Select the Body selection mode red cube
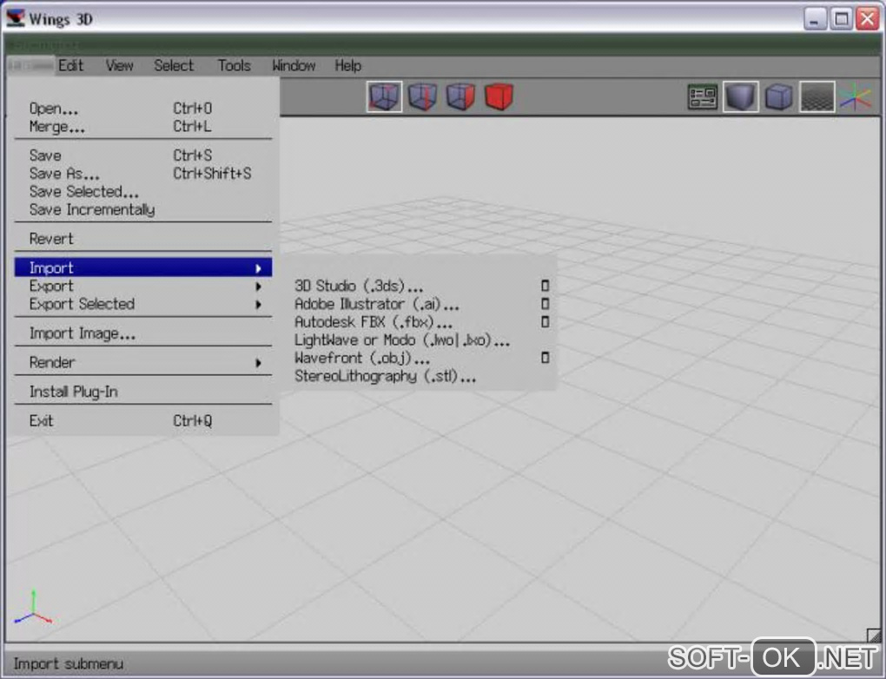Viewport: 886px width, 679px height. [499, 96]
